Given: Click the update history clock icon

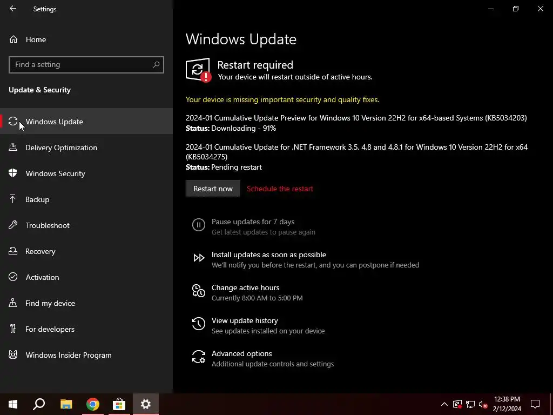Looking at the screenshot, I should point(199,324).
